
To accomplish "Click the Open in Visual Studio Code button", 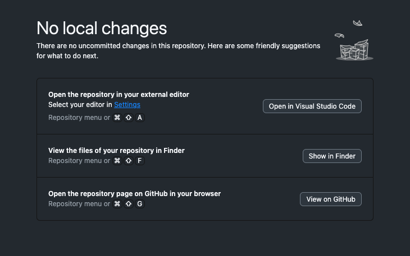I will pyautogui.click(x=312, y=106).
